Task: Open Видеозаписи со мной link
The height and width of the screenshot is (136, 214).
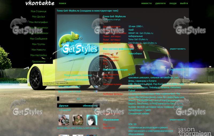Action: pyautogui.click(x=70, y=91)
